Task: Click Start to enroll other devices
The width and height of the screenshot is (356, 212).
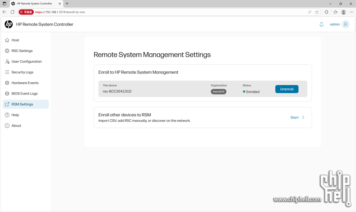Action: 294,117
